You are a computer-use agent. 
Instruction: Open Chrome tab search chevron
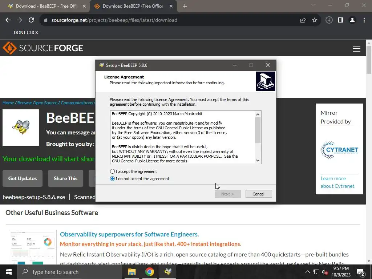314,5
